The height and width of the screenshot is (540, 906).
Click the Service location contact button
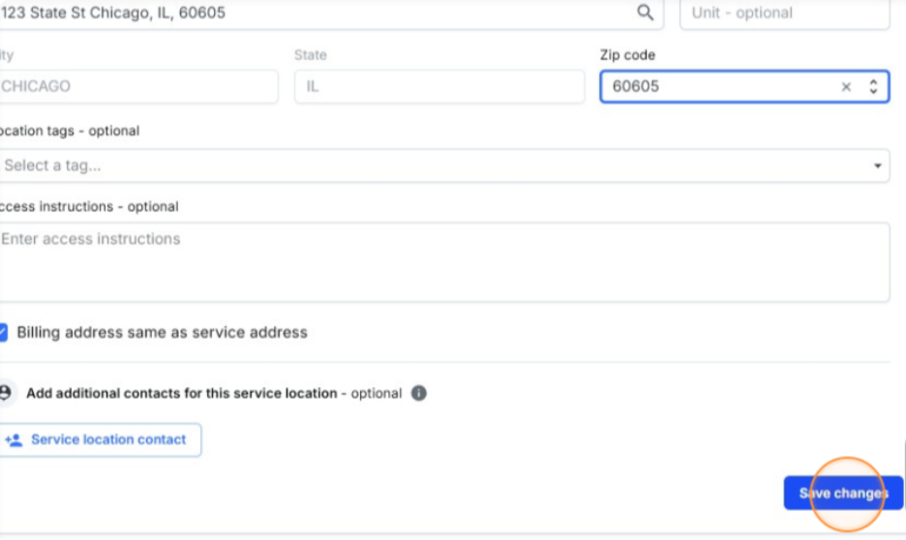(102, 440)
